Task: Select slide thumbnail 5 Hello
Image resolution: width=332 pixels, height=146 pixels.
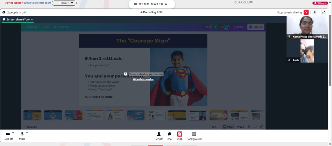Action: pyautogui.click(x=115, y=115)
